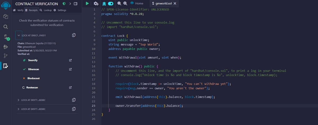Open the file search sidebar icon

tap(6, 27)
